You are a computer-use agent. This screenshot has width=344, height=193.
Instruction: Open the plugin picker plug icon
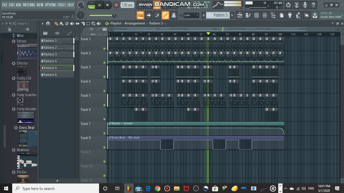coord(290,15)
